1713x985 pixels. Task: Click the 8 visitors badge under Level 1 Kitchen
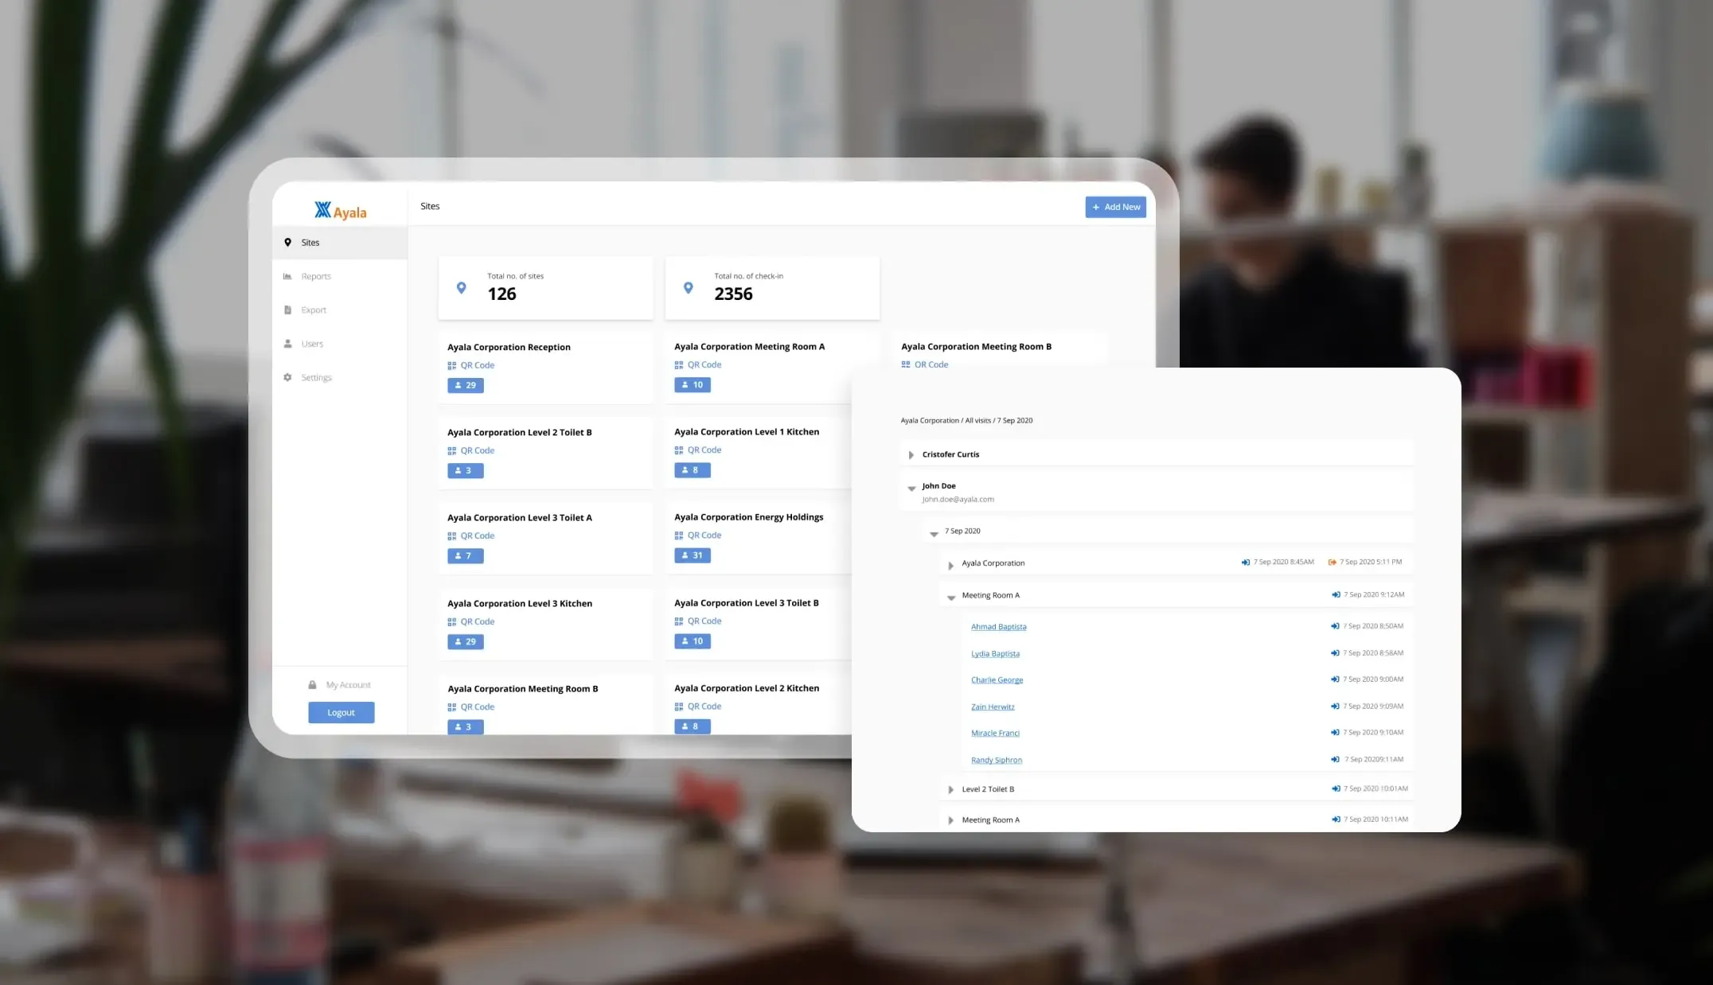[x=693, y=470]
